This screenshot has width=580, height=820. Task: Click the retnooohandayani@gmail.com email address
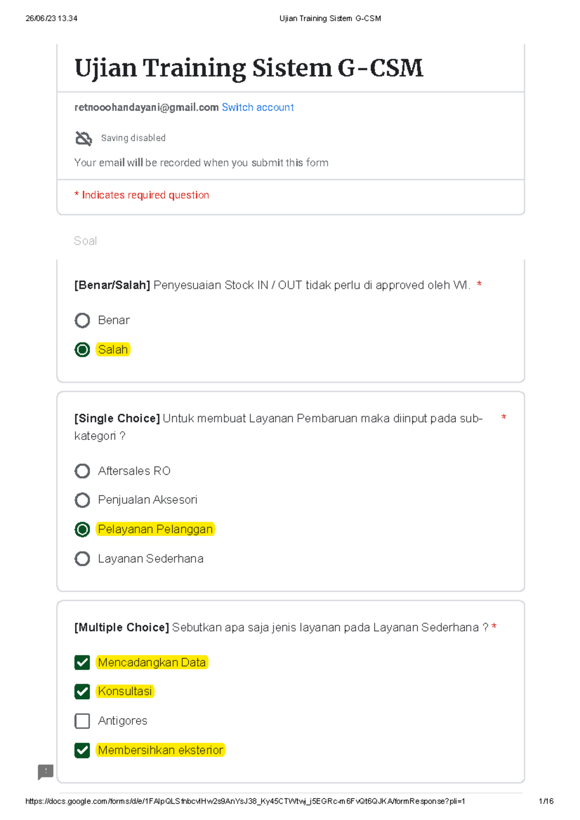(x=146, y=107)
